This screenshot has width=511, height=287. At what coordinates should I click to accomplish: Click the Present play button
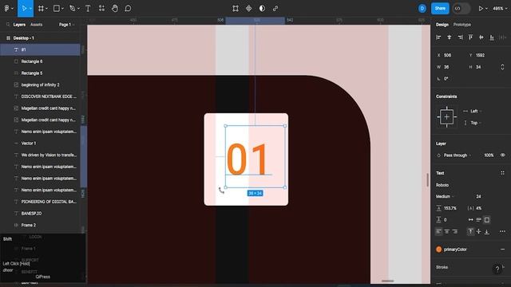481,9
